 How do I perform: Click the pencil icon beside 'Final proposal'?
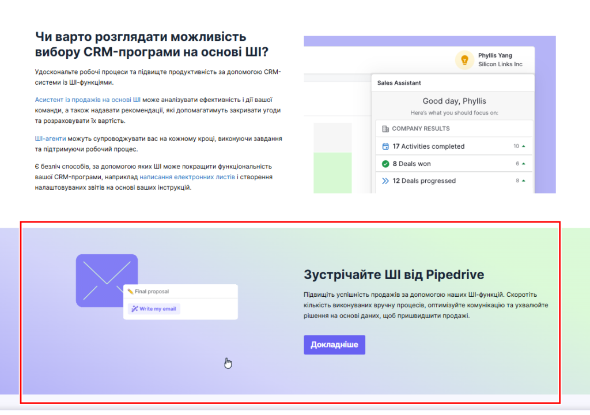point(130,292)
